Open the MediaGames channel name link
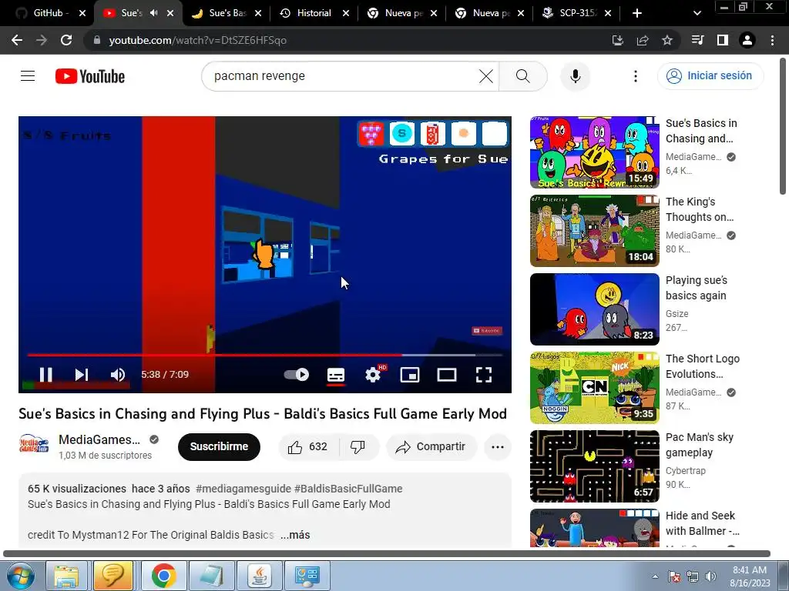The height and width of the screenshot is (591, 789). [x=99, y=439]
